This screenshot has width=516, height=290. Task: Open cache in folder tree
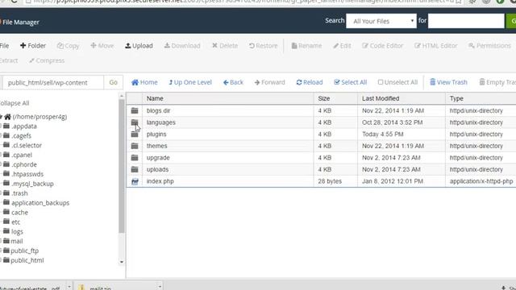pyautogui.click(x=19, y=213)
